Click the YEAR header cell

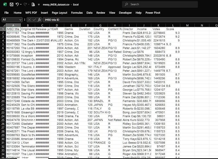click(x=57, y=29)
